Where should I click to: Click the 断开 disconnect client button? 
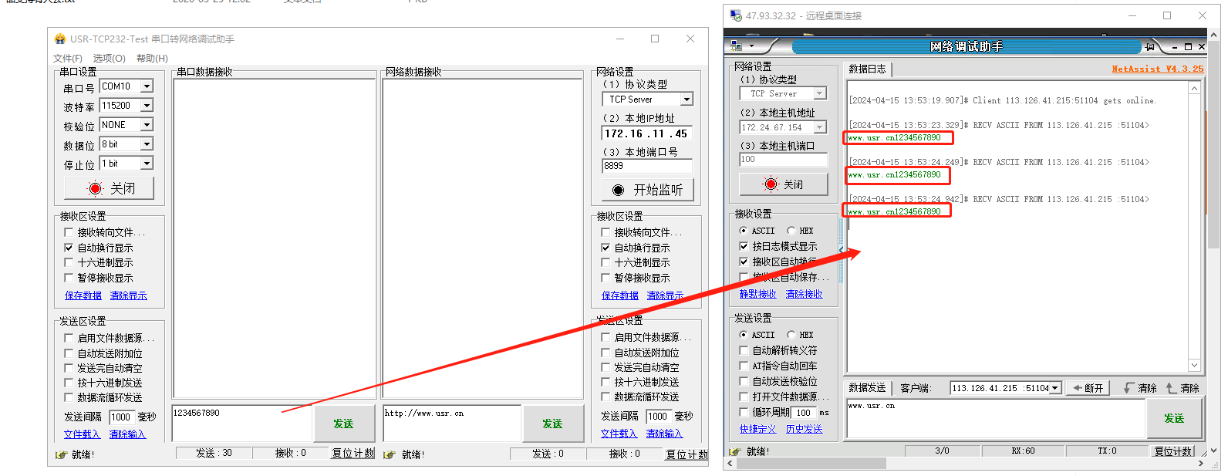[x=1088, y=388]
